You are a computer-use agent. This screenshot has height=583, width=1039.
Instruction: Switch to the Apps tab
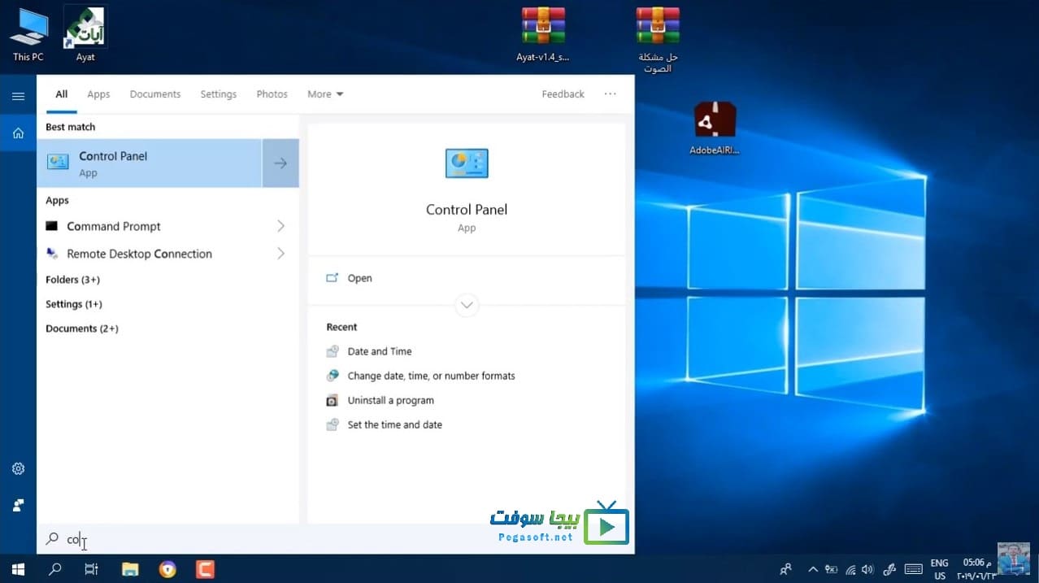98,94
